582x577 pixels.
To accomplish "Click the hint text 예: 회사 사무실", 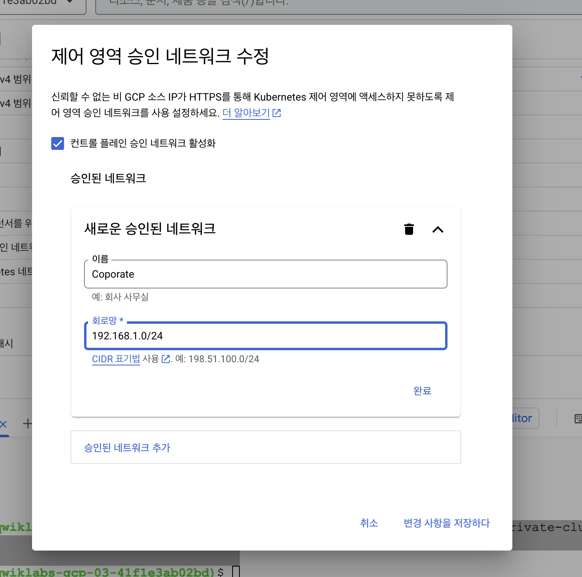I will coord(120,297).
